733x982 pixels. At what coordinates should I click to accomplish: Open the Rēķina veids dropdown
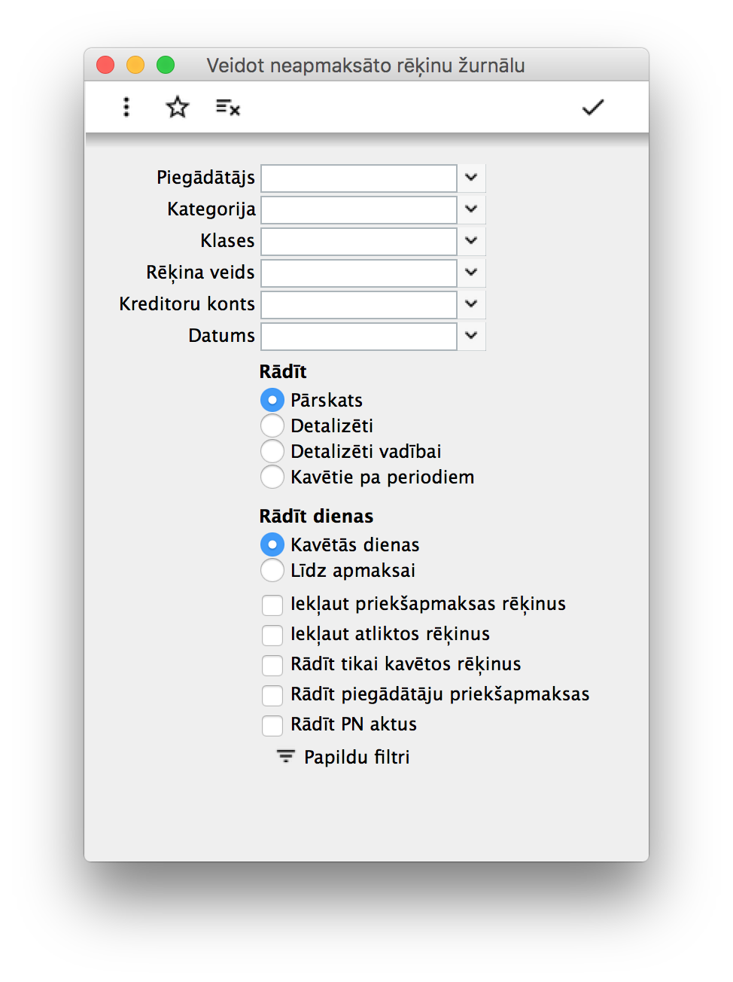point(471,273)
